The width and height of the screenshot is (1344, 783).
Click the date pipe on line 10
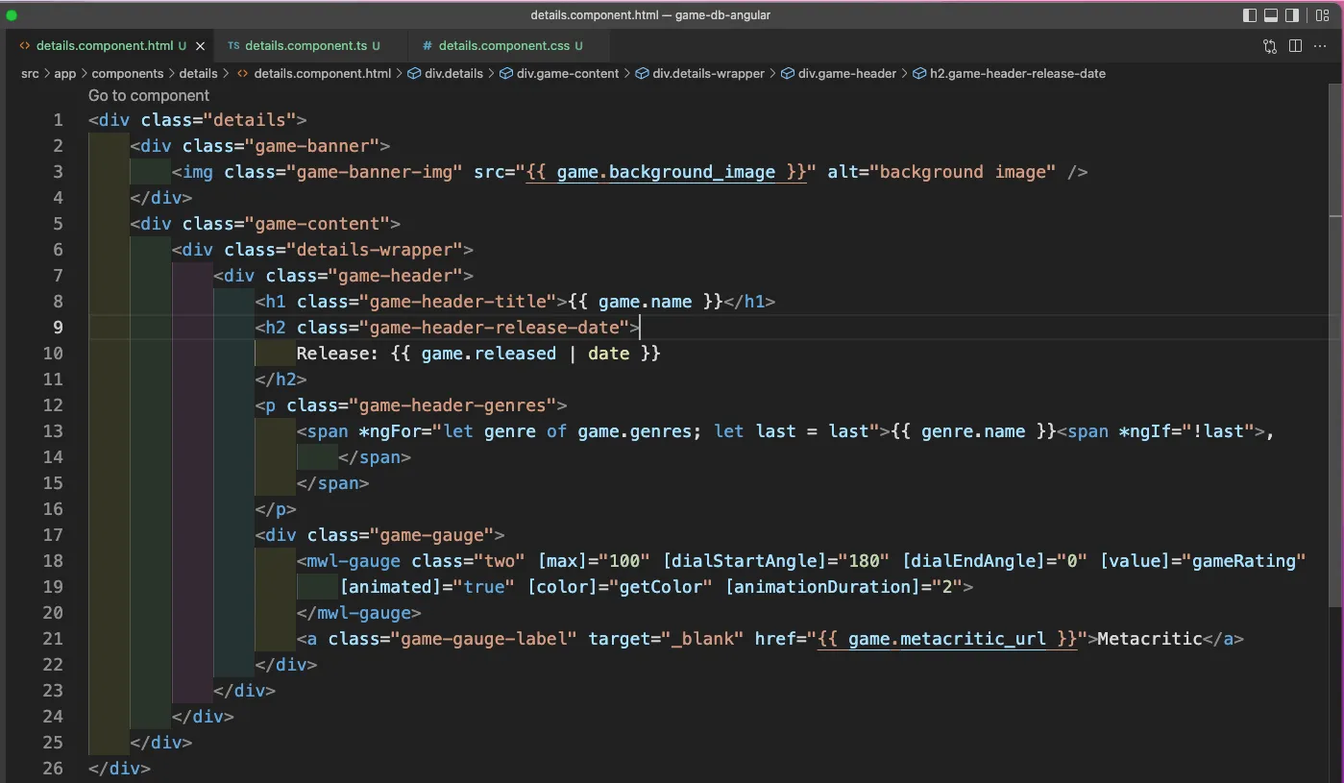[x=608, y=354]
